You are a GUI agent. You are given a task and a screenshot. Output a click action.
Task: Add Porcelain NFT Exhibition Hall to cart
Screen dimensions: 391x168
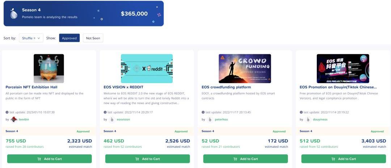pos(50,159)
